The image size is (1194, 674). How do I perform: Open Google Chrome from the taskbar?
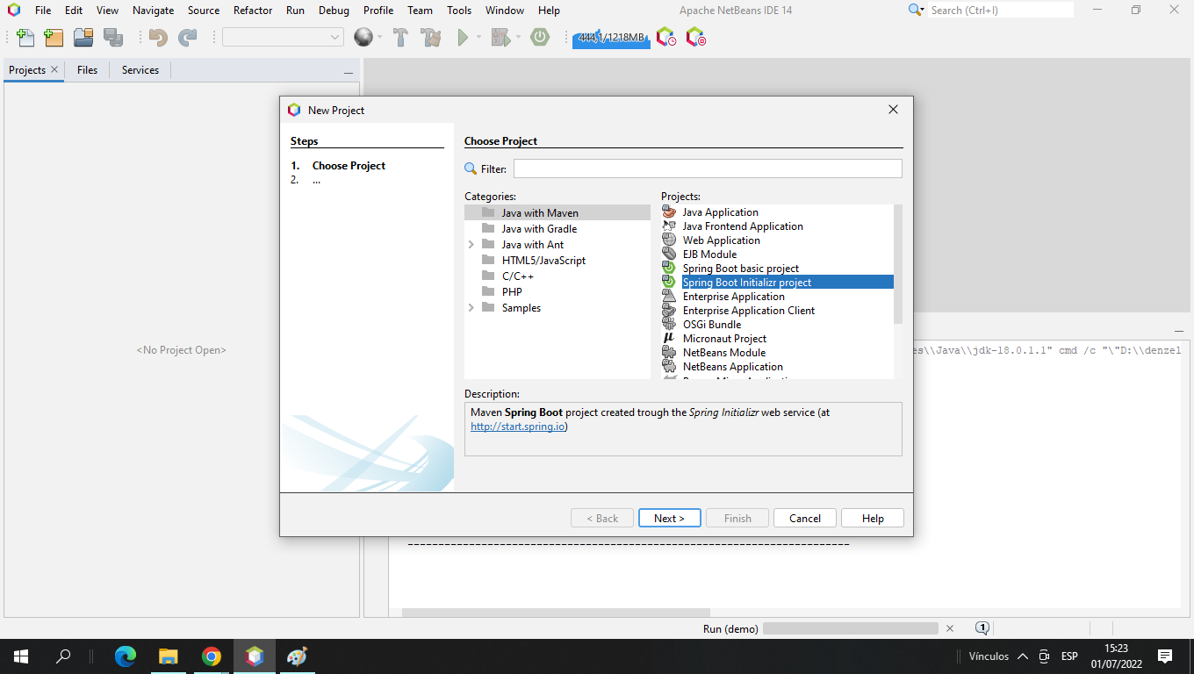click(x=211, y=656)
